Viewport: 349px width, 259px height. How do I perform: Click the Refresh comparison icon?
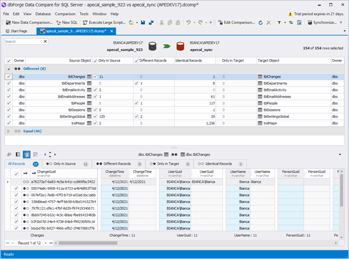(x=261, y=23)
